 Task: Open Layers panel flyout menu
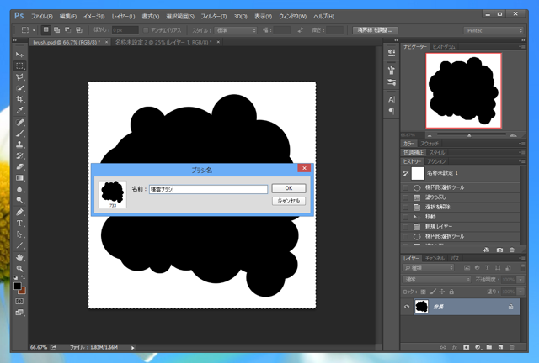tap(522, 258)
